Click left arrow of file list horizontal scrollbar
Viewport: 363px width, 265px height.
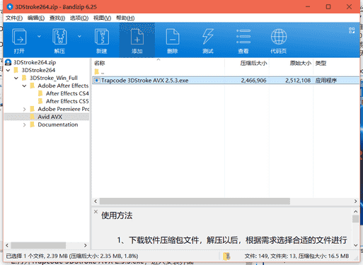[x=96, y=201]
